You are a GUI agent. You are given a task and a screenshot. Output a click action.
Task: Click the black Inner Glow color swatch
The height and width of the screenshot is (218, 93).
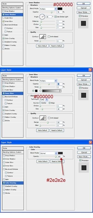[36, 91]
